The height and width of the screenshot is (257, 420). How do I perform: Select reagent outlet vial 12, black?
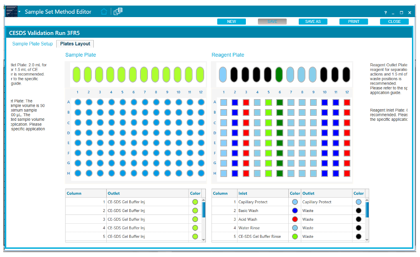point(346,75)
